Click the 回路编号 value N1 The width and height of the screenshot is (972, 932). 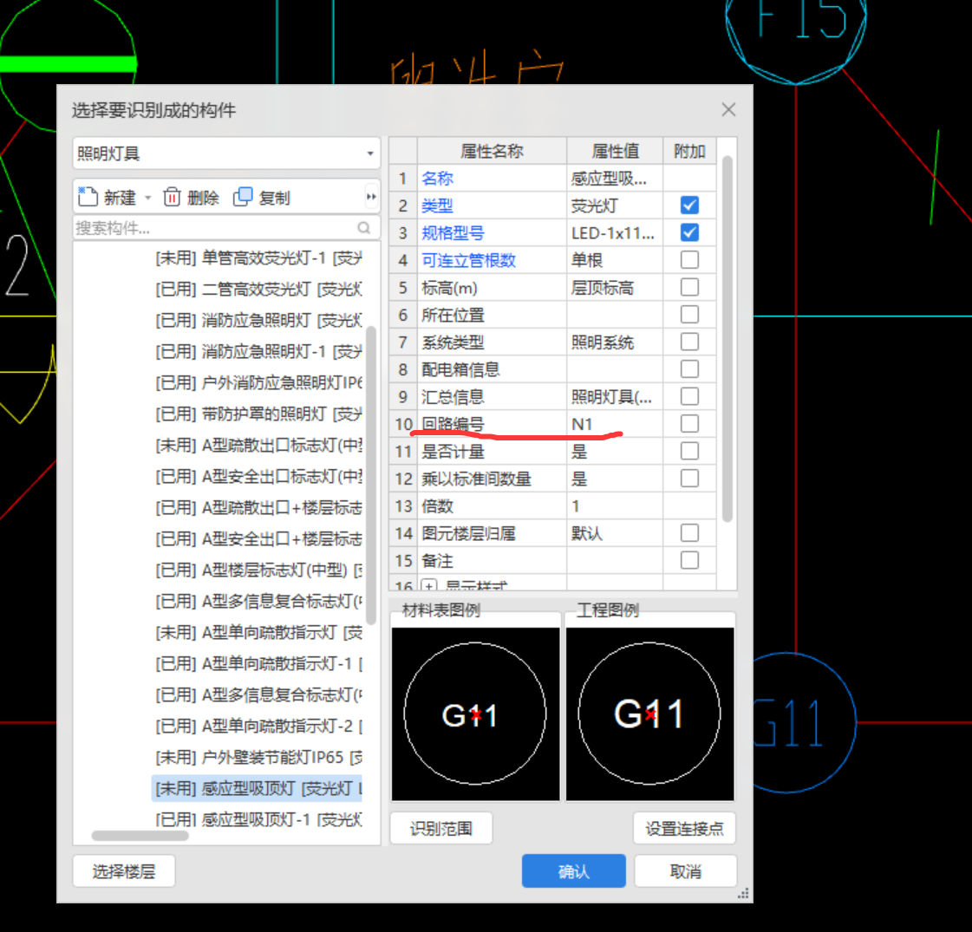click(582, 424)
